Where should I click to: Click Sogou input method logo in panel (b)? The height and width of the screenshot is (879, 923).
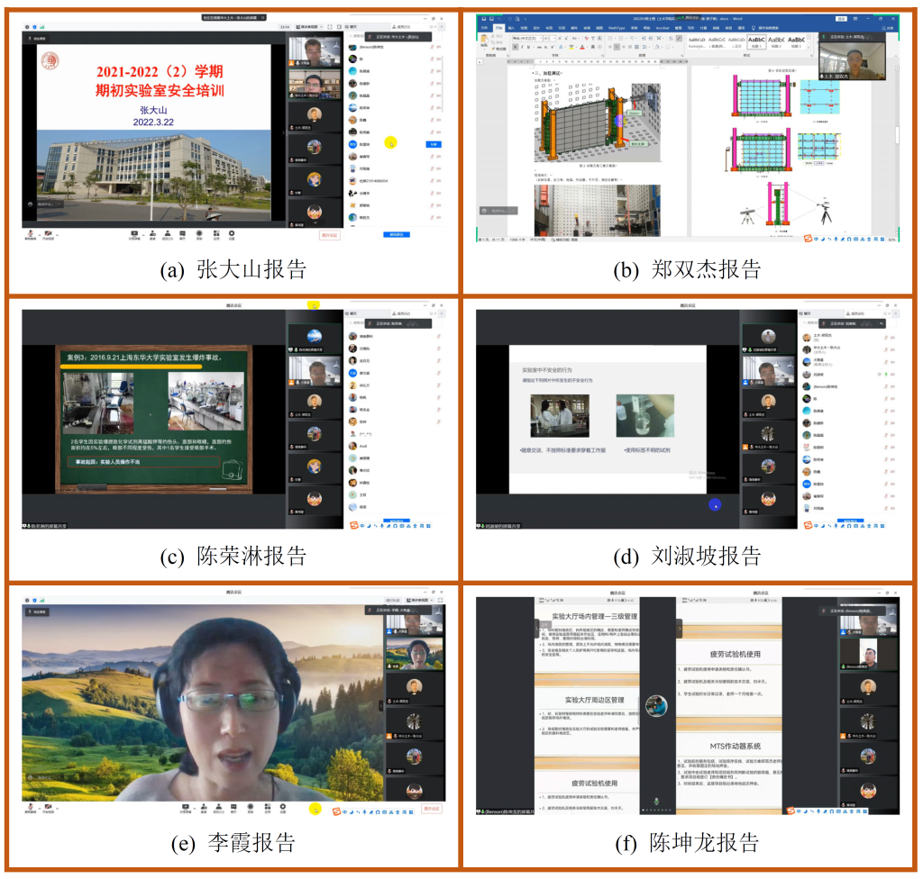[x=809, y=239]
